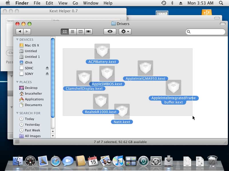Open iCal from the Dock

[x=93, y=161]
